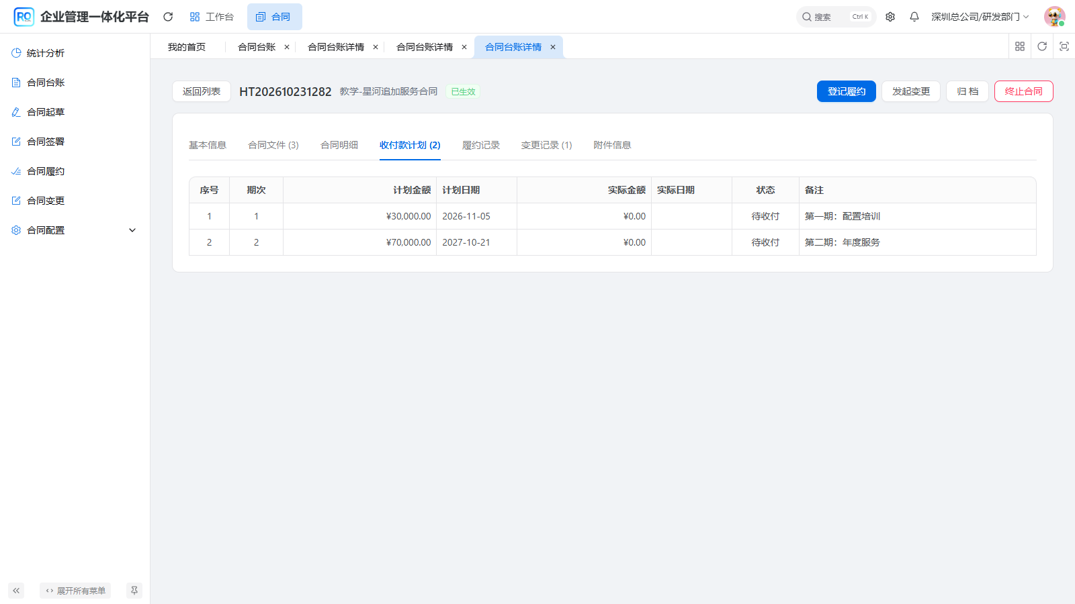1075x604 pixels.
Task: Open the 履约记录 tab
Action: [x=481, y=145]
